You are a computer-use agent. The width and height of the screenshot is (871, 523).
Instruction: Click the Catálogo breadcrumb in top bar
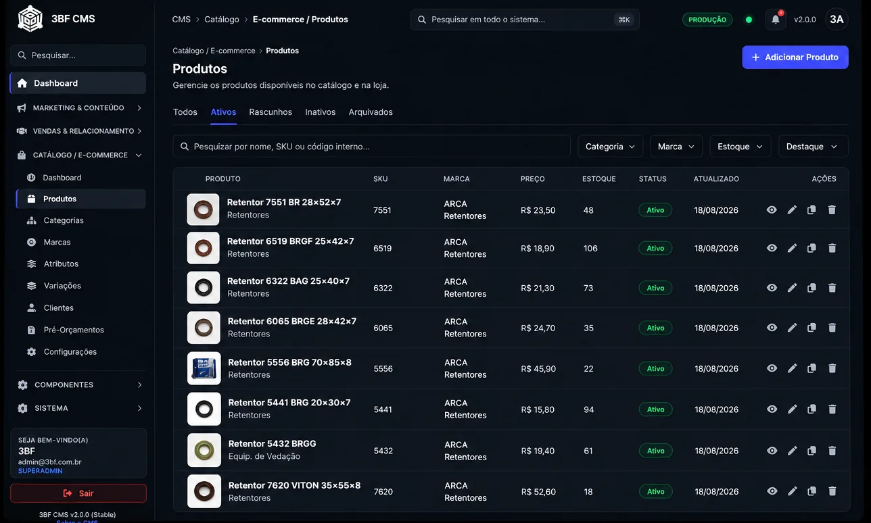pos(222,20)
